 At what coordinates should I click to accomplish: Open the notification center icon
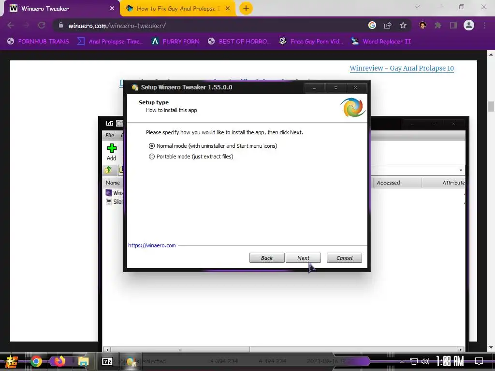click(479, 361)
